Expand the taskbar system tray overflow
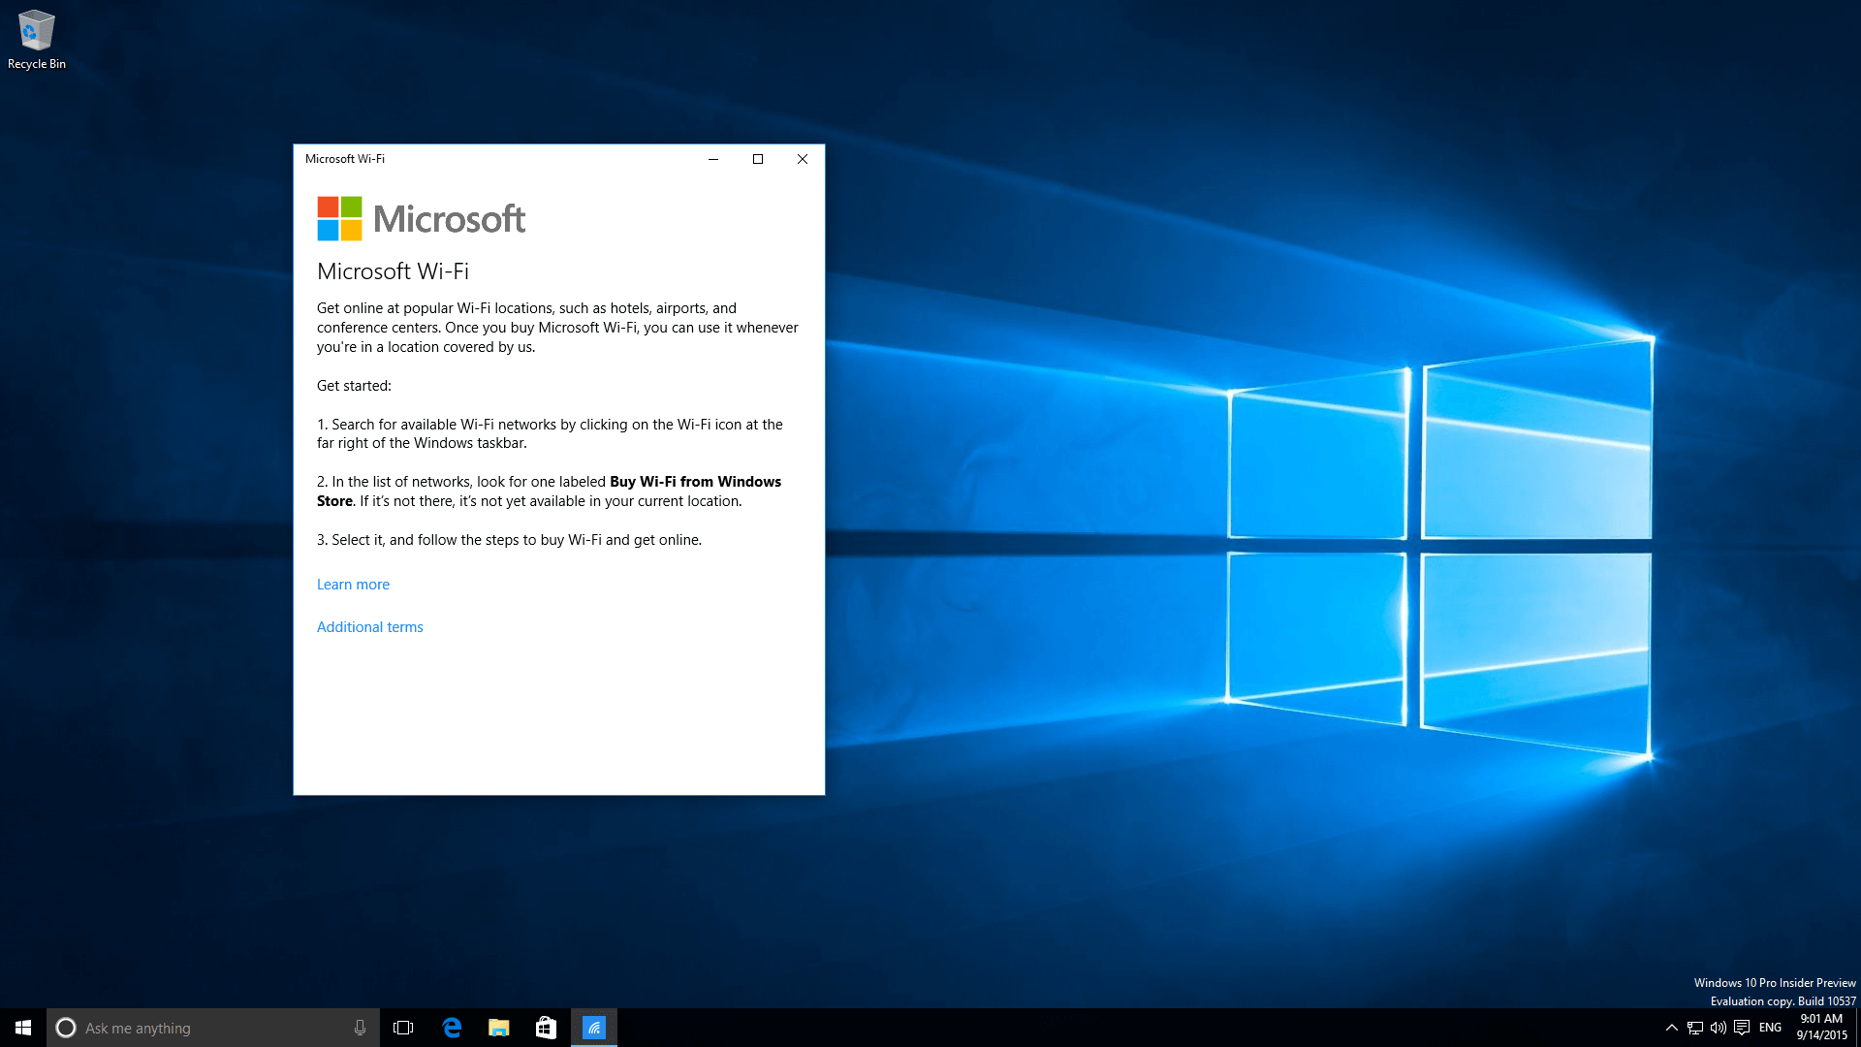 [x=1671, y=1028]
